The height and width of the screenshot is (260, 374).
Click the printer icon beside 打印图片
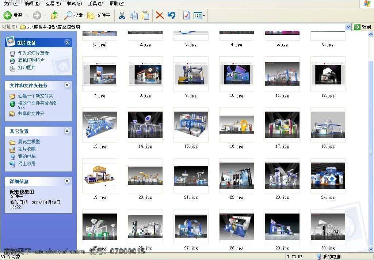[x=12, y=68]
